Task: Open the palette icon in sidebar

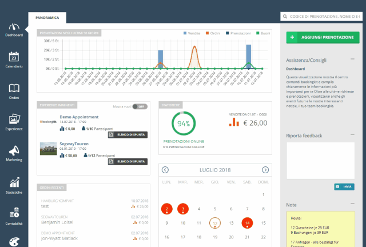Action: [14, 242]
